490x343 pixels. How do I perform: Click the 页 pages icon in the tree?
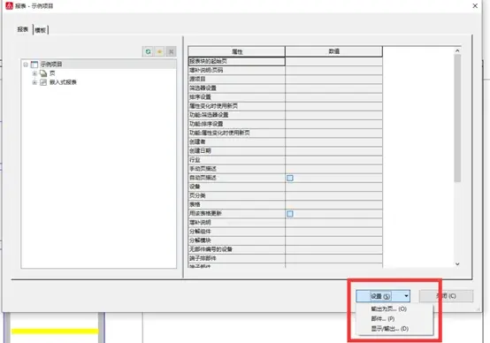(43, 73)
